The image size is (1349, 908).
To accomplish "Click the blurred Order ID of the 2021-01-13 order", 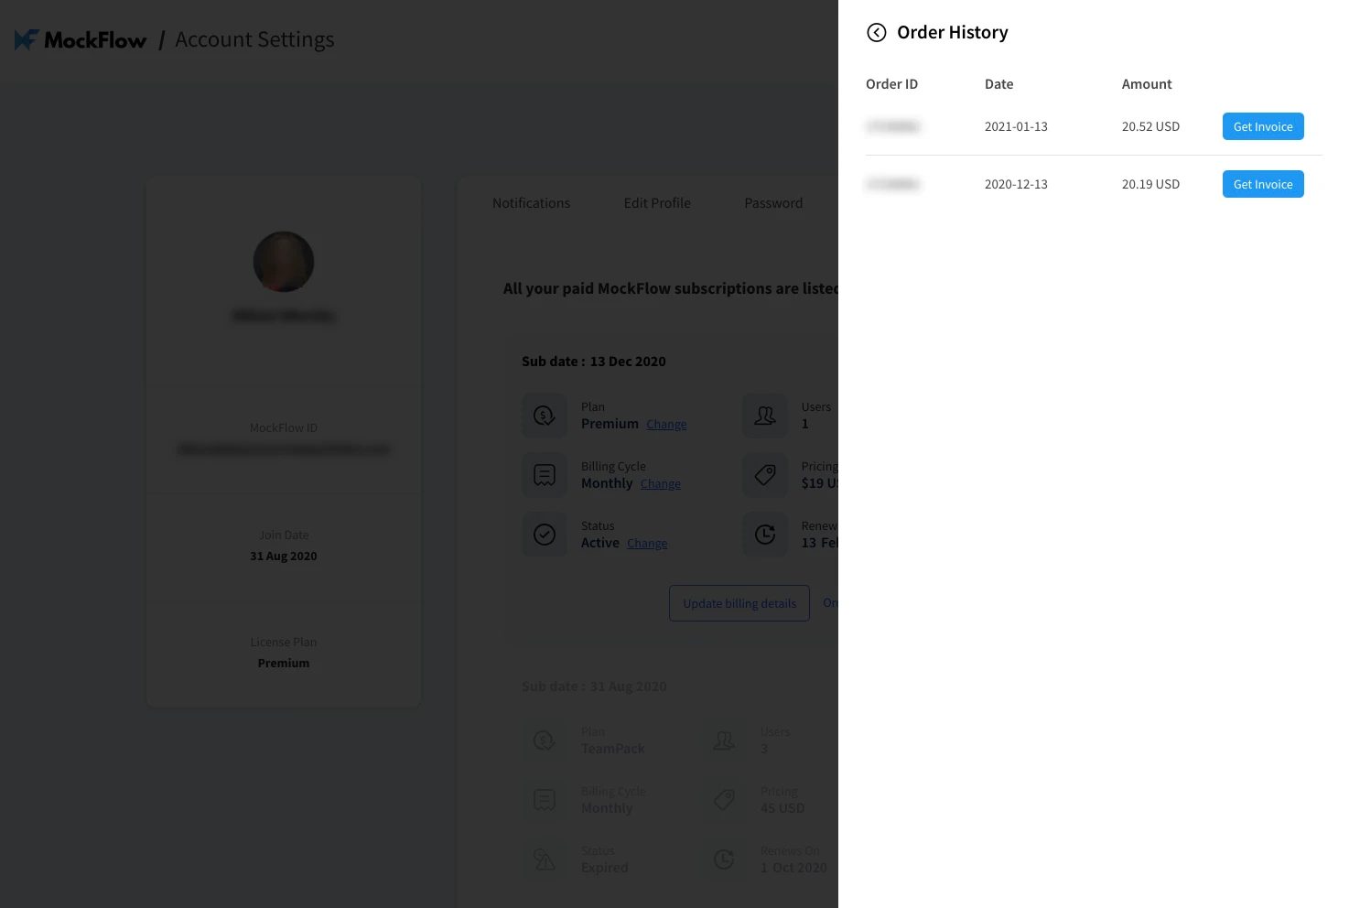I will click(x=892, y=126).
